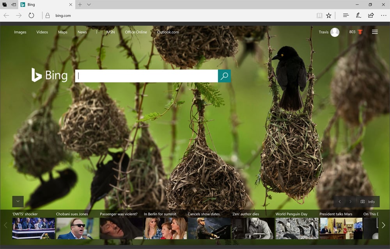The width and height of the screenshot is (390, 249).
Task: Show previous background image with left arrow
Action: pyautogui.click(x=340, y=202)
